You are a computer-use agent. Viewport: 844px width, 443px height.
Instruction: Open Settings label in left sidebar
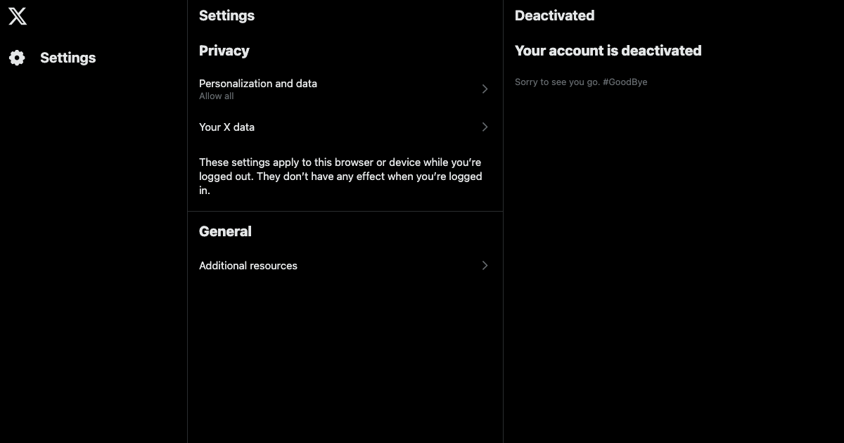tap(68, 58)
